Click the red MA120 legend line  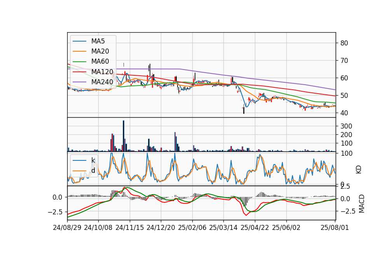[x=79, y=72]
